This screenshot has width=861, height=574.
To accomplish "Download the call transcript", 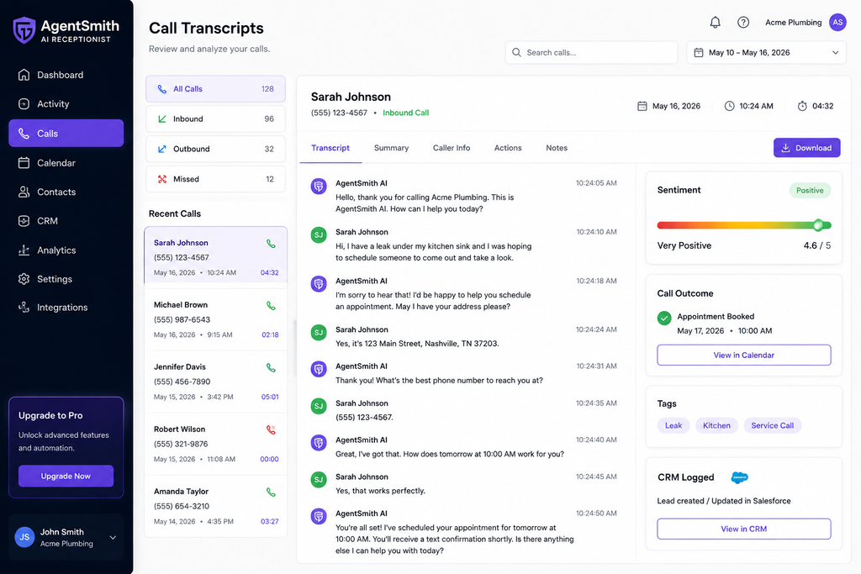I will pyautogui.click(x=806, y=148).
